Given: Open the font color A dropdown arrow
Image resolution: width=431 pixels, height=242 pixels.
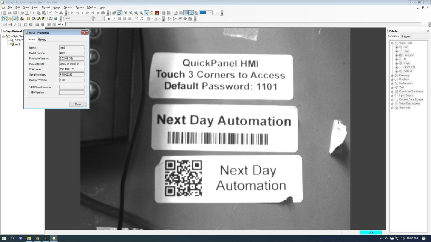Looking at the screenshot, I should [x=160, y=19].
